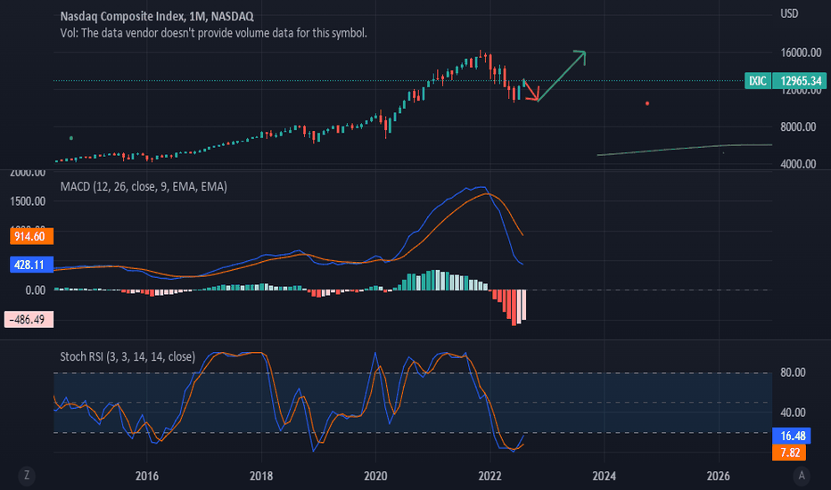Click the 12965.34 current price label
Image resolution: width=831 pixels, height=490 pixels.
pos(801,80)
